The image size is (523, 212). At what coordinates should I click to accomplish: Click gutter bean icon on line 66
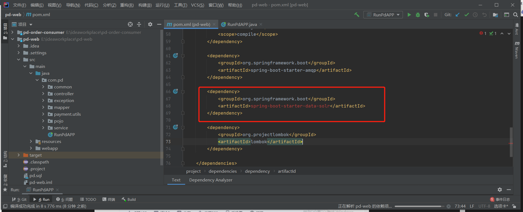(x=176, y=91)
